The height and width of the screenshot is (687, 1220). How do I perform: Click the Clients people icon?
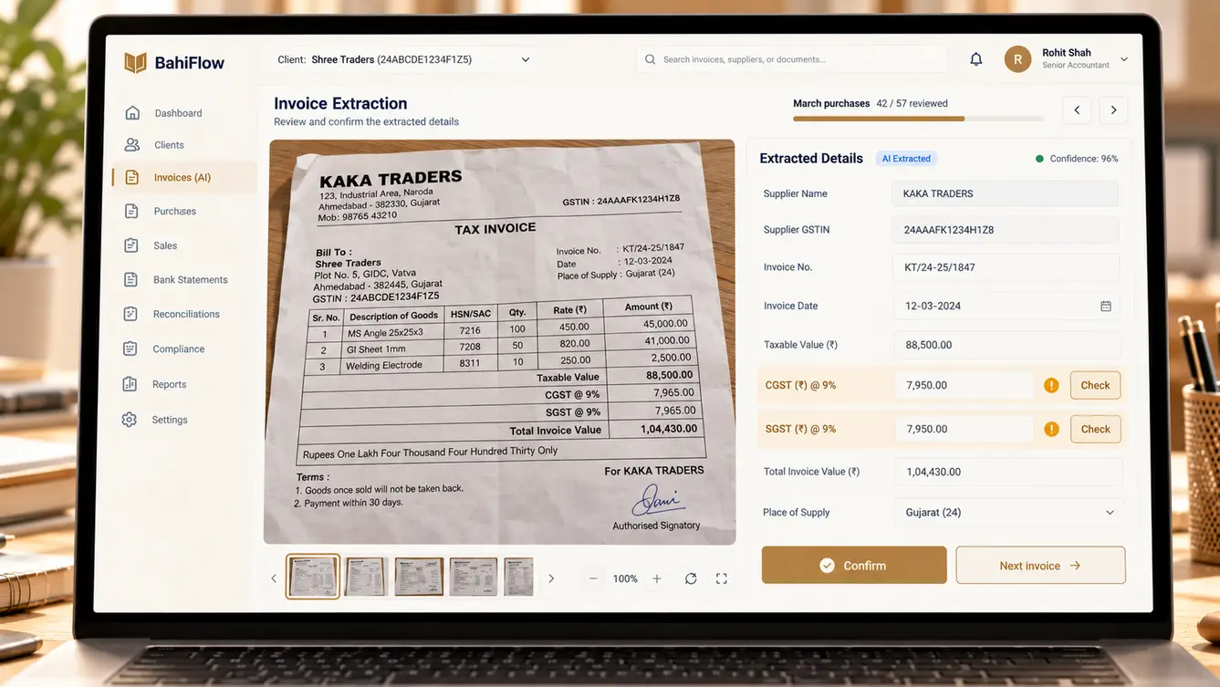132,145
